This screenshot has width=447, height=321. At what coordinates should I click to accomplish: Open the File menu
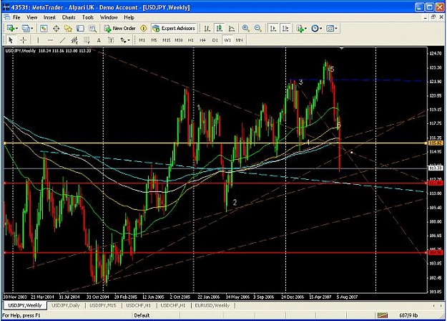pyautogui.click(x=16, y=17)
